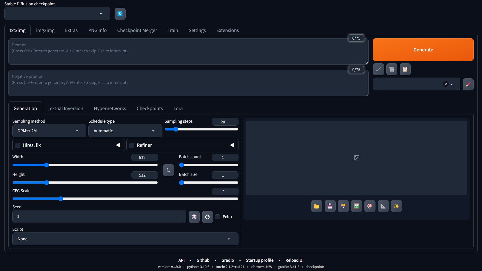Image resolution: width=482 pixels, height=271 pixels.
Task: Save images as zip archive icon
Action: pos(343,206)
